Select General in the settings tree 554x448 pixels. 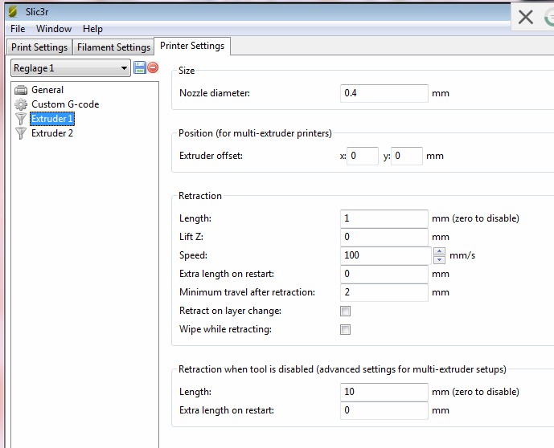[47, 90]
